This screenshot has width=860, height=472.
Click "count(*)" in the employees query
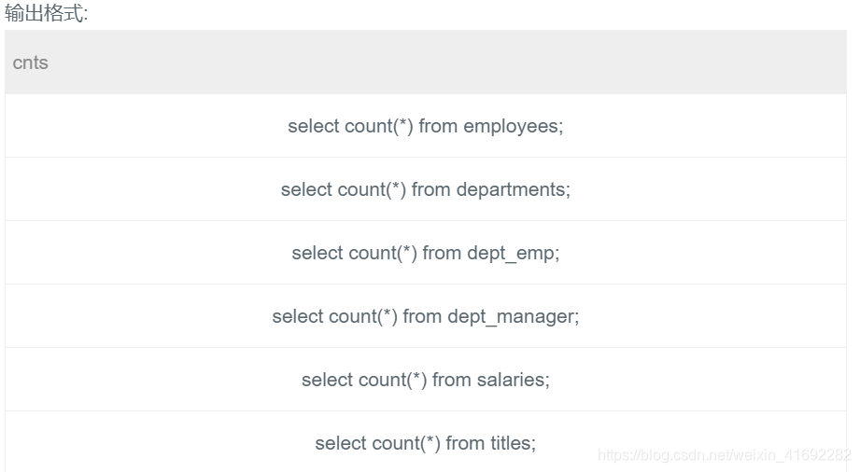[378, 126]
